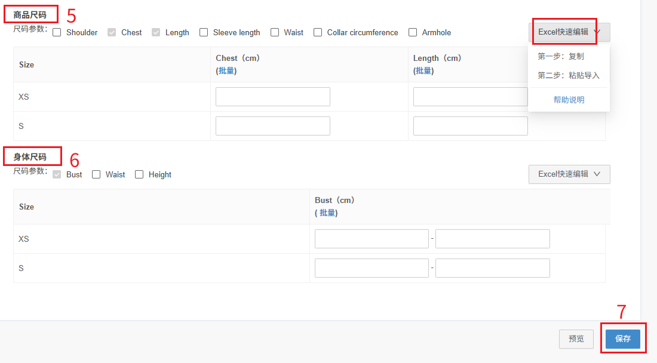Open the body size Excel快速编辑 dropdown
The width and height of the screenshot is (657, 363).
pyautogui.click(x=569, y=174)
